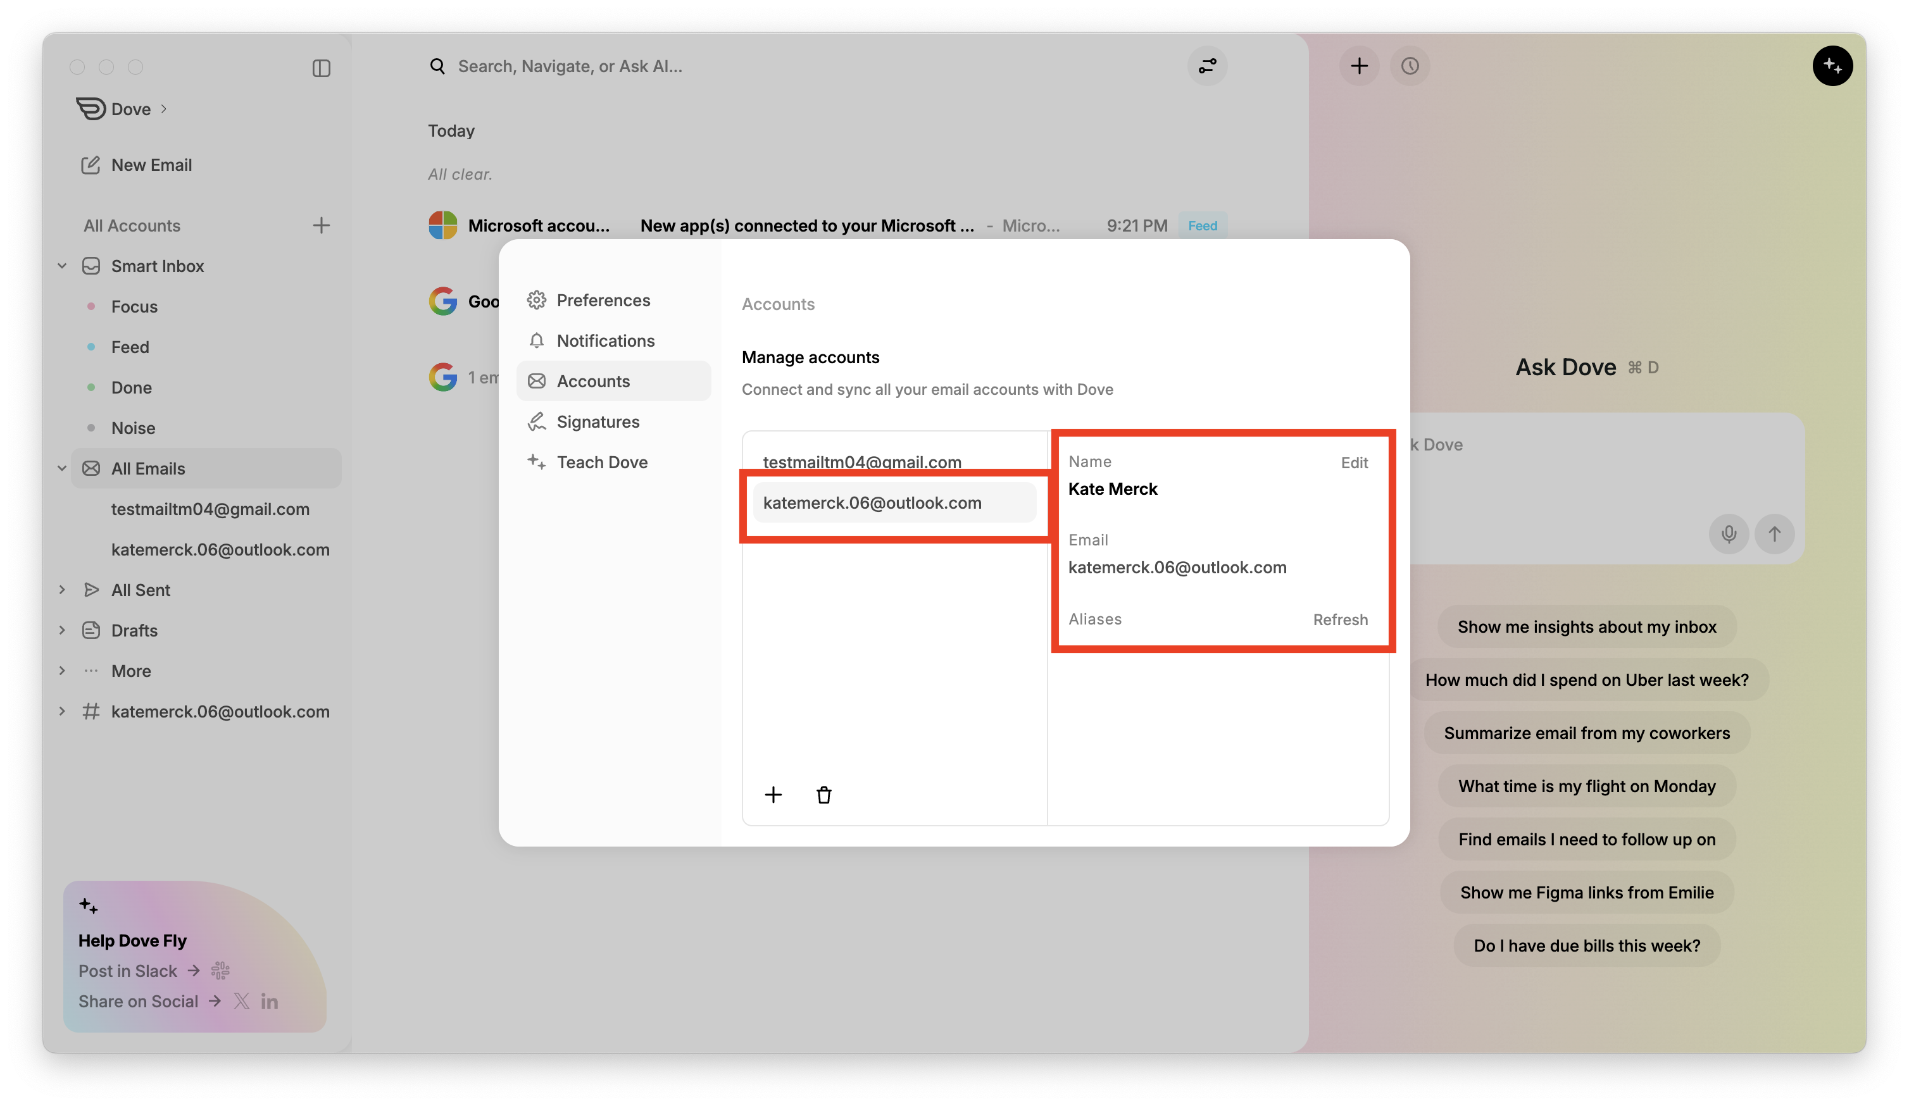Image resolution: width=1909 pixels, height=1106 pixels.
Task: Toggle the sidebar panel icon
Action: (x=321, y=68)
